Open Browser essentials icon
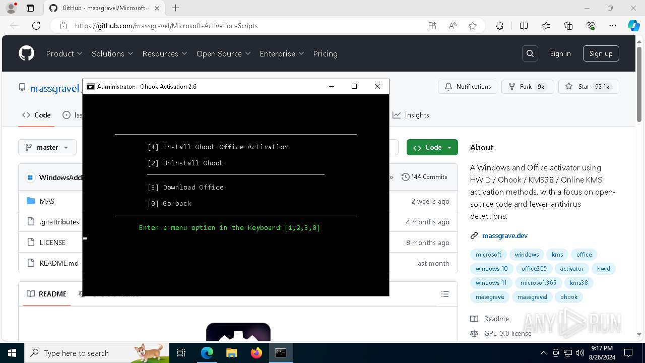645x363 pixels. (x=591, y=26)
